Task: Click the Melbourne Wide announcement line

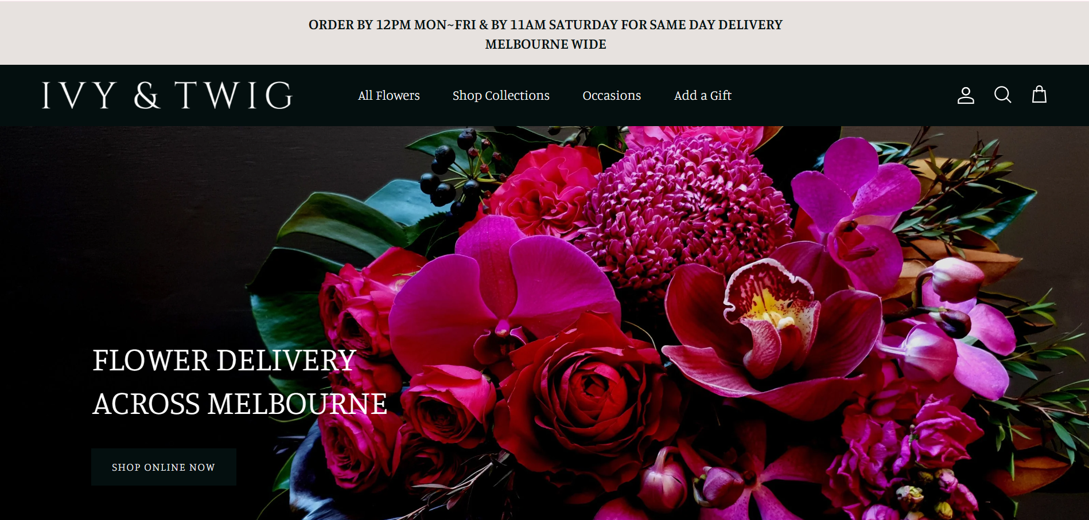Action: point(545,44)
